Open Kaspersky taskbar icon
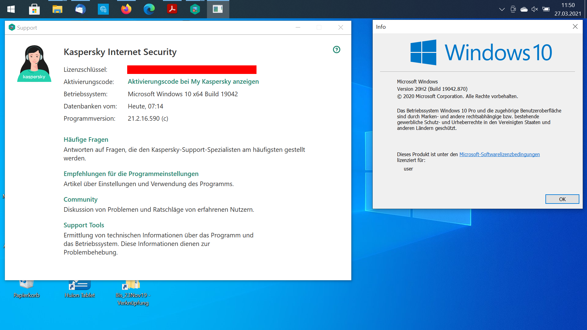Screen dimensions: 587x330 pos(195,9)
